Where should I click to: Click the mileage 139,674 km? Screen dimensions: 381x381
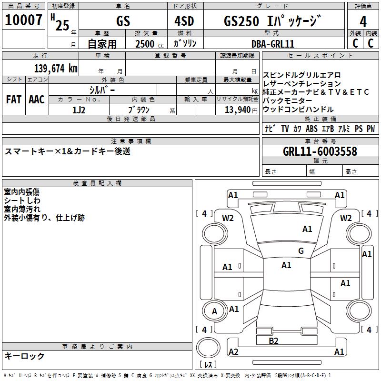coord(56,68)
